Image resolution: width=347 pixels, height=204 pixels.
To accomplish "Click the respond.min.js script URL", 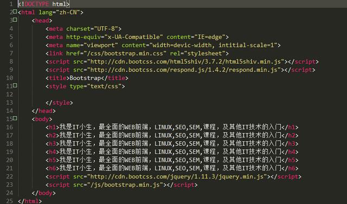I will click(184, 70).
